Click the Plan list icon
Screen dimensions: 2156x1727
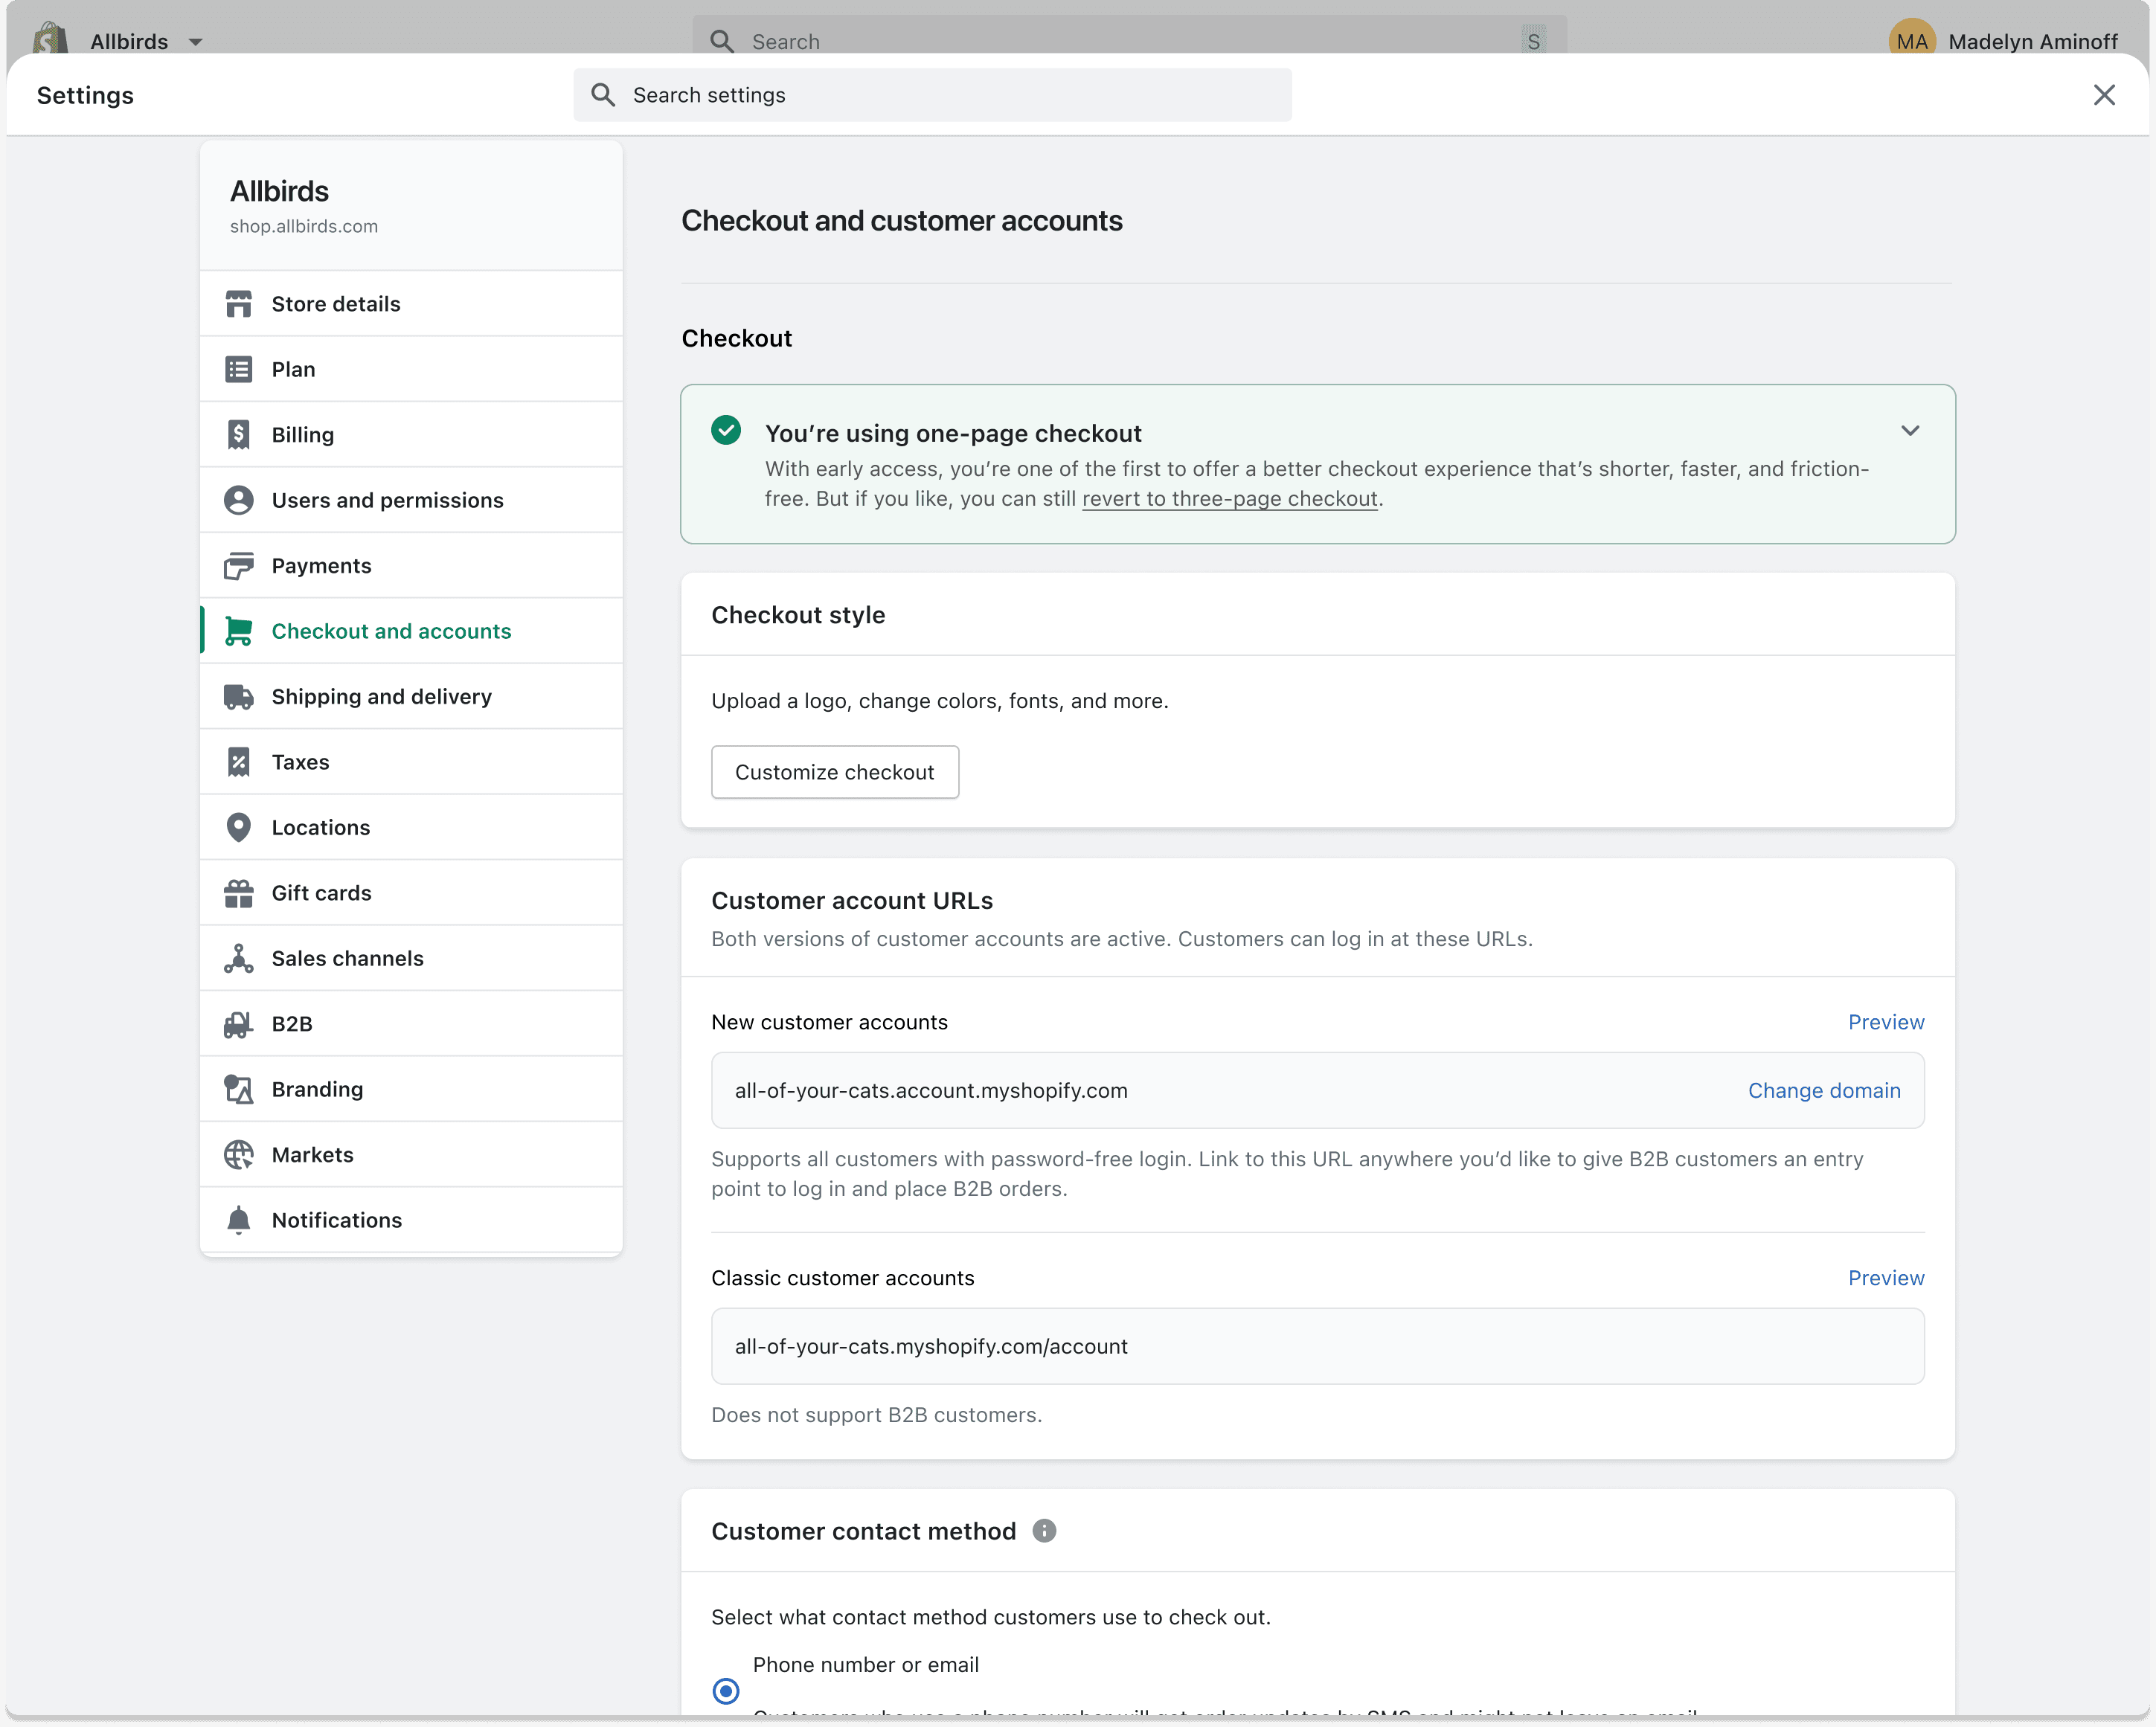(x=238, y=369)
